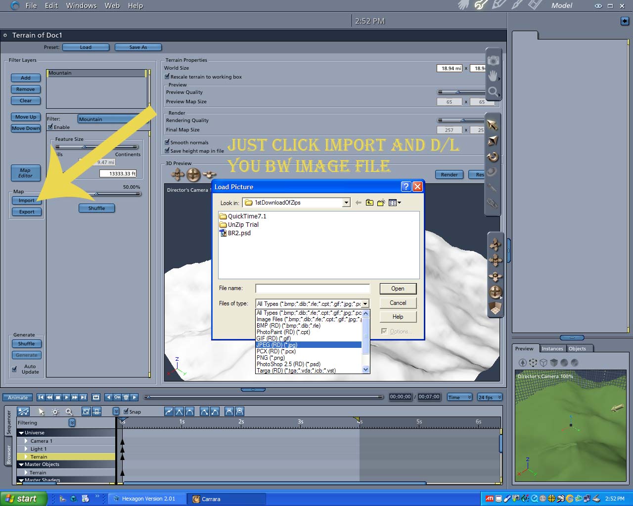Switch to the Instances tab

tap(552, 348)
